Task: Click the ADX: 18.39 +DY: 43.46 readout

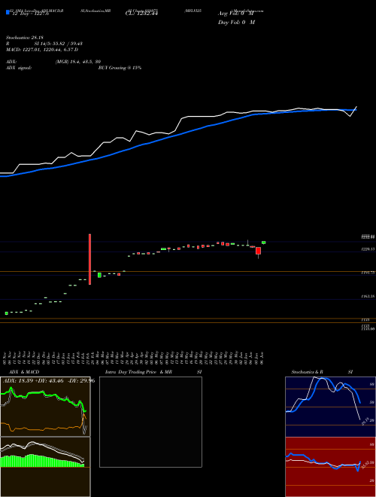Action: coord(48,381)
